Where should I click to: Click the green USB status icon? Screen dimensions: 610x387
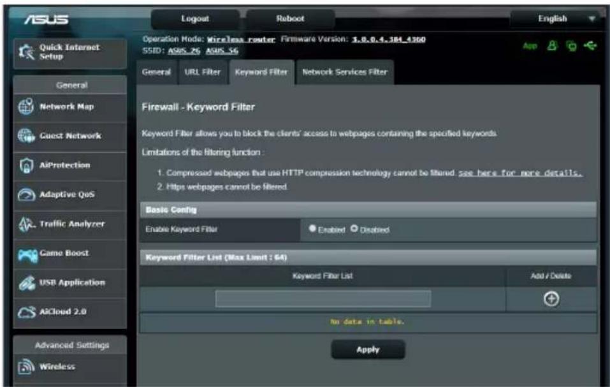590,45
